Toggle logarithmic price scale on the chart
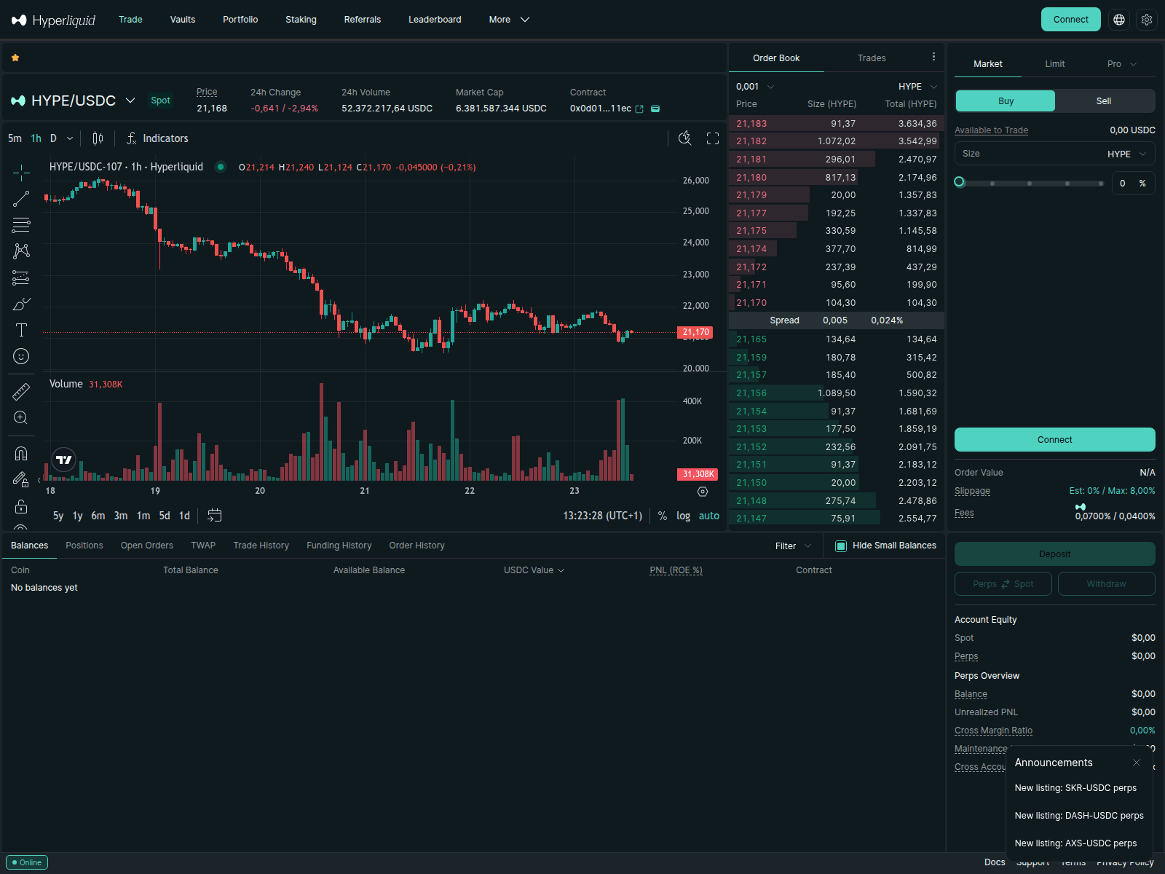Viewport: 1165px width, 874px height. (683, 515)
